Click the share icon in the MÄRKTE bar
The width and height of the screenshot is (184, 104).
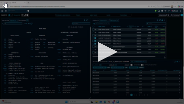25,15
